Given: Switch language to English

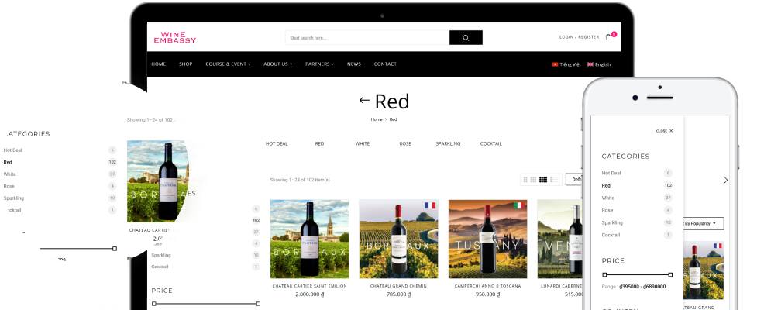Looking at the screenshot, I should (x=599, y=64).
